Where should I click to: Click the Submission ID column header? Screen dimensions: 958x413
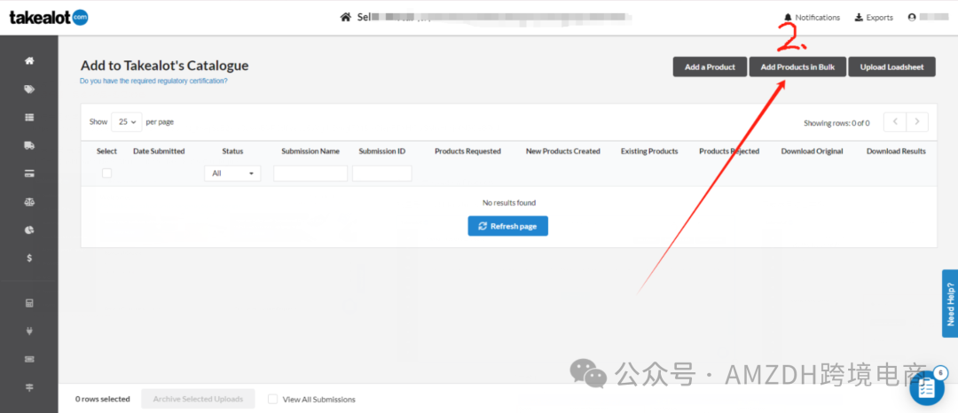[381, 152]
